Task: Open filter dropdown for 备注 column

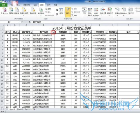Action: (138, 32)
